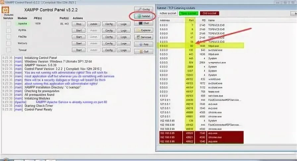Click the Active socket legend in Netstat
297x161 pixels.
168,14
